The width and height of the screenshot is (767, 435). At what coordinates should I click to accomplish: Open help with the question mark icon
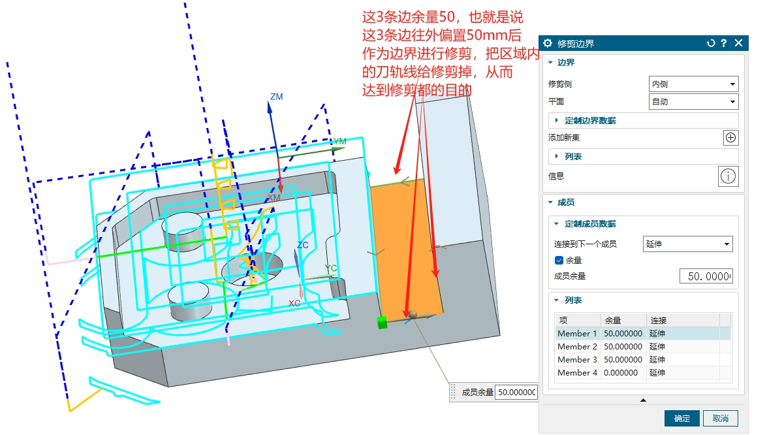click(x=724, y=43)
